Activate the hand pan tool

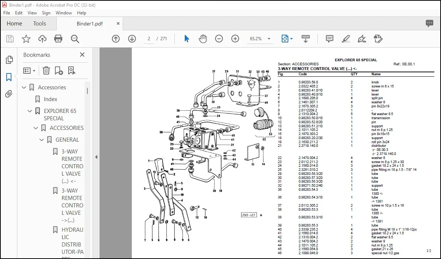coord(202,39)
